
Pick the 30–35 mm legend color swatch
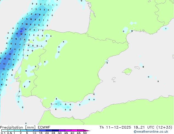[x=61, y=130]
